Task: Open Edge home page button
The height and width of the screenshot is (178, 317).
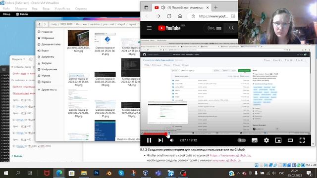Action: click(180, 16)
